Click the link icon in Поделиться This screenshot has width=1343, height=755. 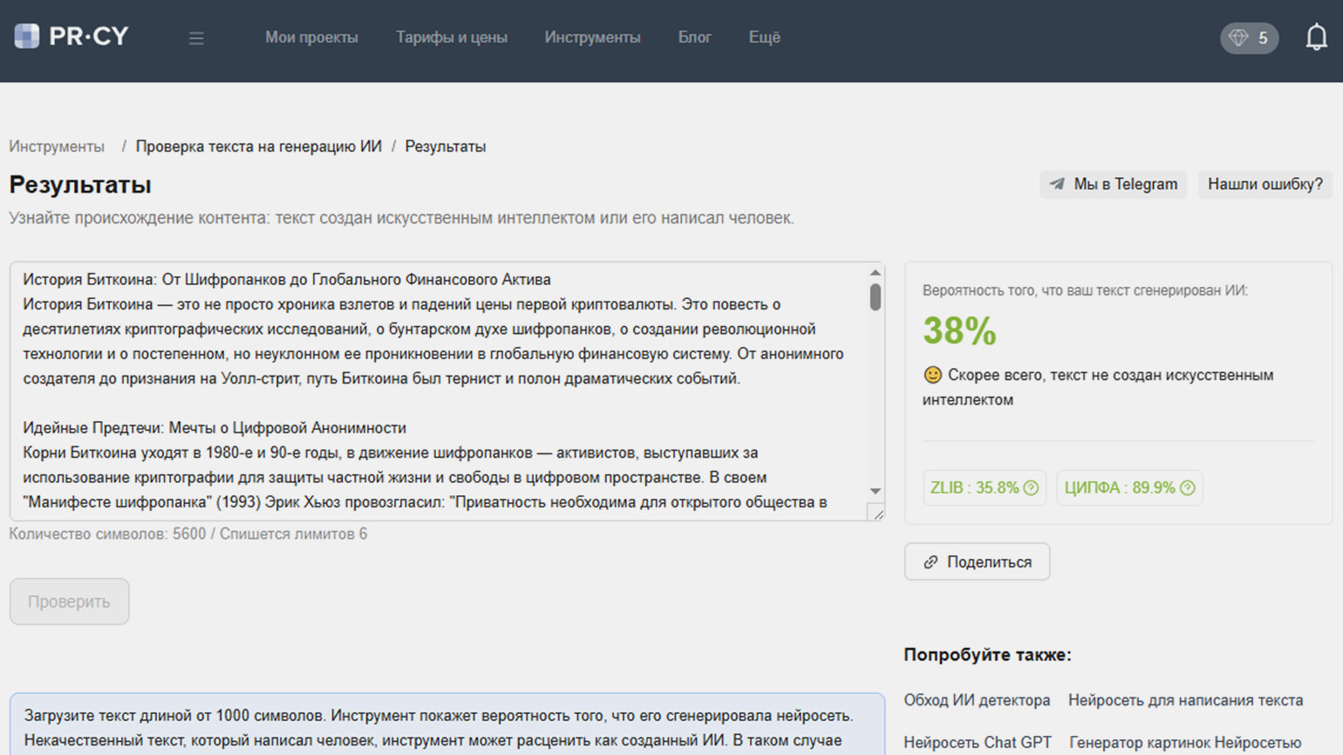[931, 562]
